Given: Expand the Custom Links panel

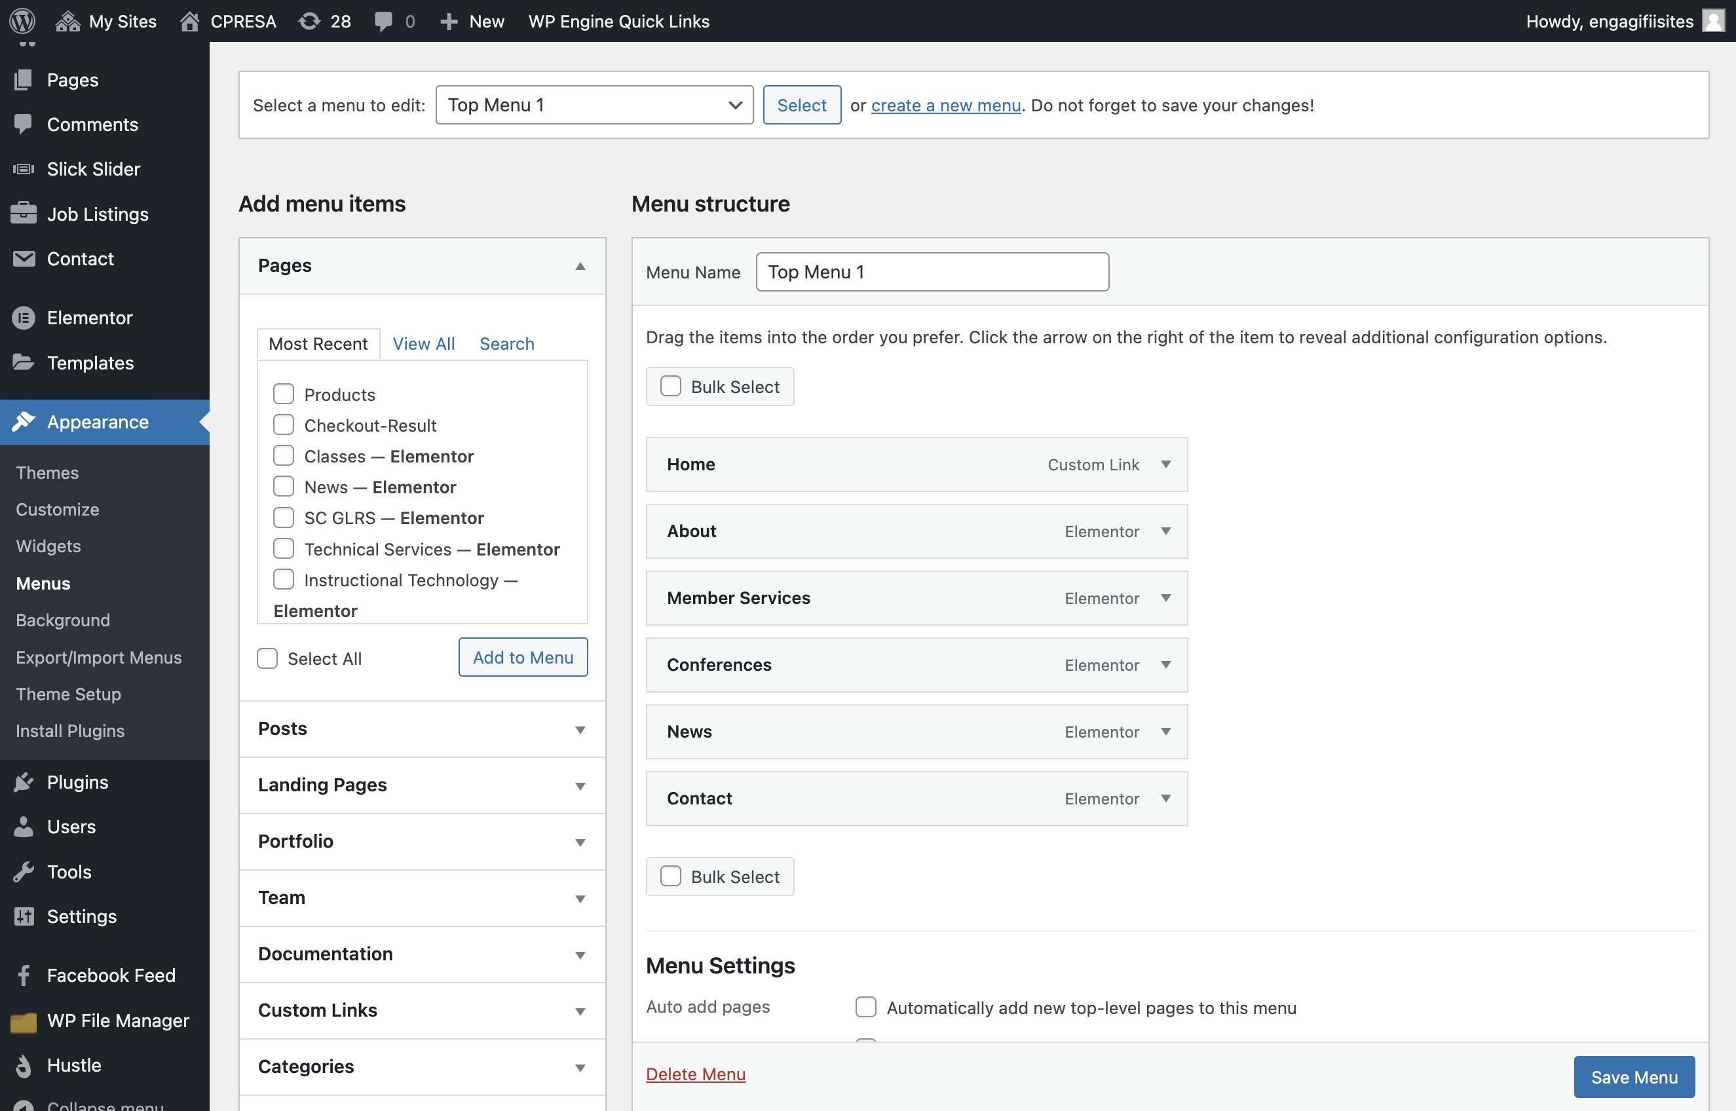Looking at the screenshot, I should tap(422, 1009).
